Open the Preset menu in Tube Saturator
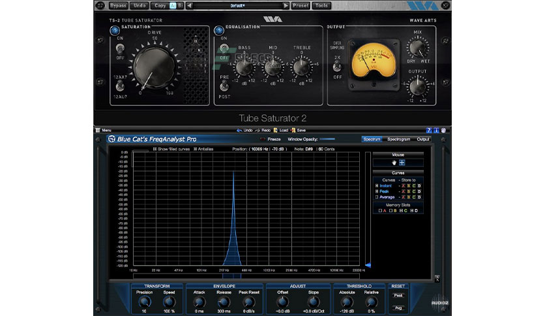This screenshot has height=316, width=545. pyautogui.click(x=301, y=6)
